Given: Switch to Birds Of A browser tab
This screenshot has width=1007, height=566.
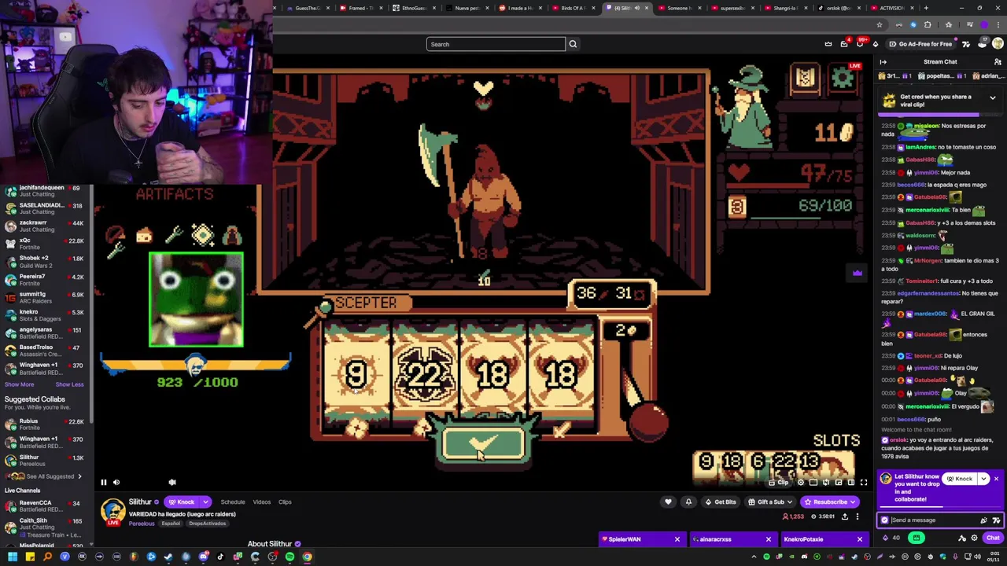Looking at the screenshot, I should 573,8.
